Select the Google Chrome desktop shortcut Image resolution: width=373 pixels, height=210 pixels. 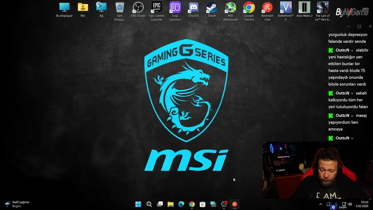pyautogui.click(x=249, y=11)
